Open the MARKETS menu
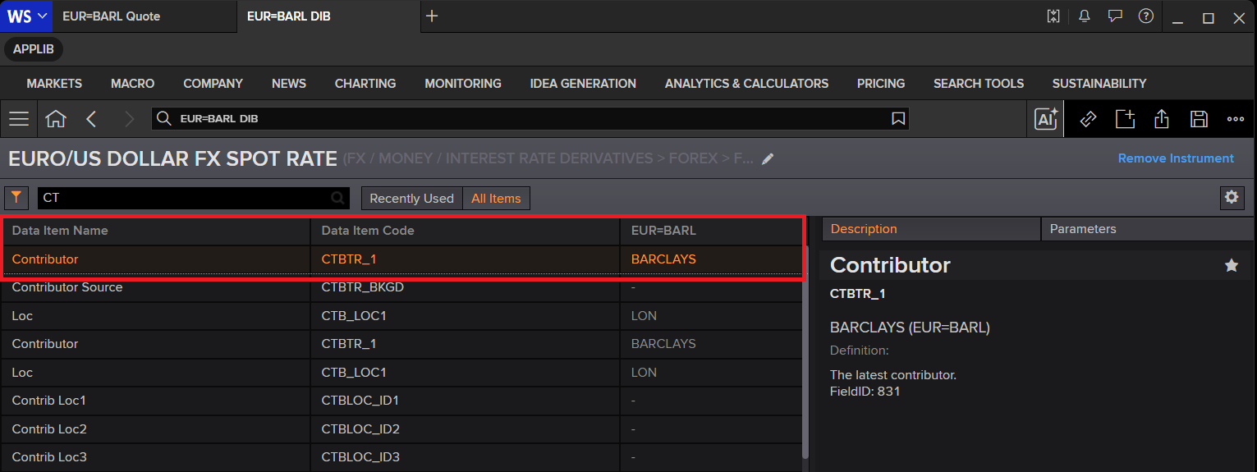 click(54, 84)
